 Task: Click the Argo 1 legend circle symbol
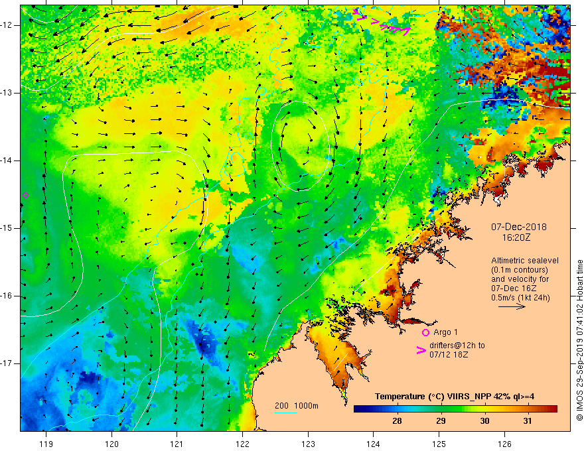[x=425, y=332]
